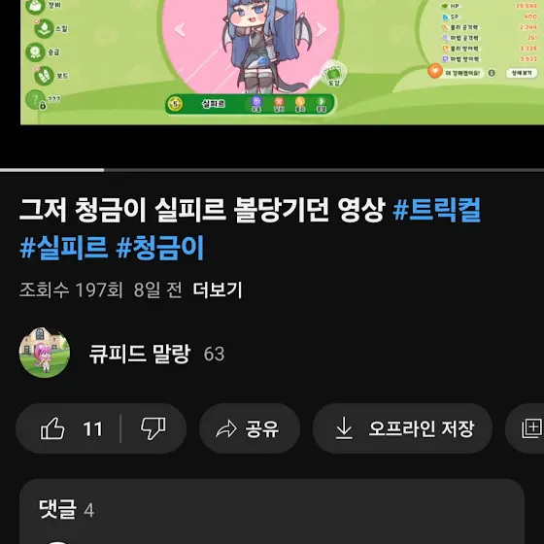Select the 승급 flower icon
The height and width of the screenshot is (544, 544).
click(35, 52)
